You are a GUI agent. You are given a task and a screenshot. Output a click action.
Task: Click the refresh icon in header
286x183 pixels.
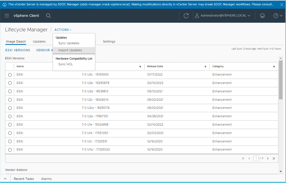[186, 16]
